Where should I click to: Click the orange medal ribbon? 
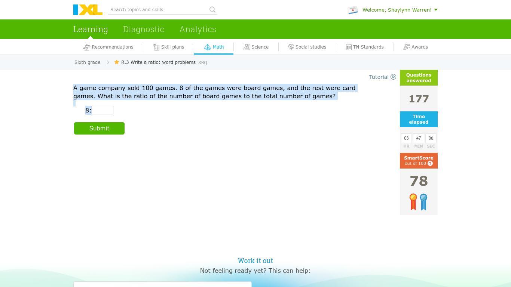pyautogui.click(x=413, y=202)
